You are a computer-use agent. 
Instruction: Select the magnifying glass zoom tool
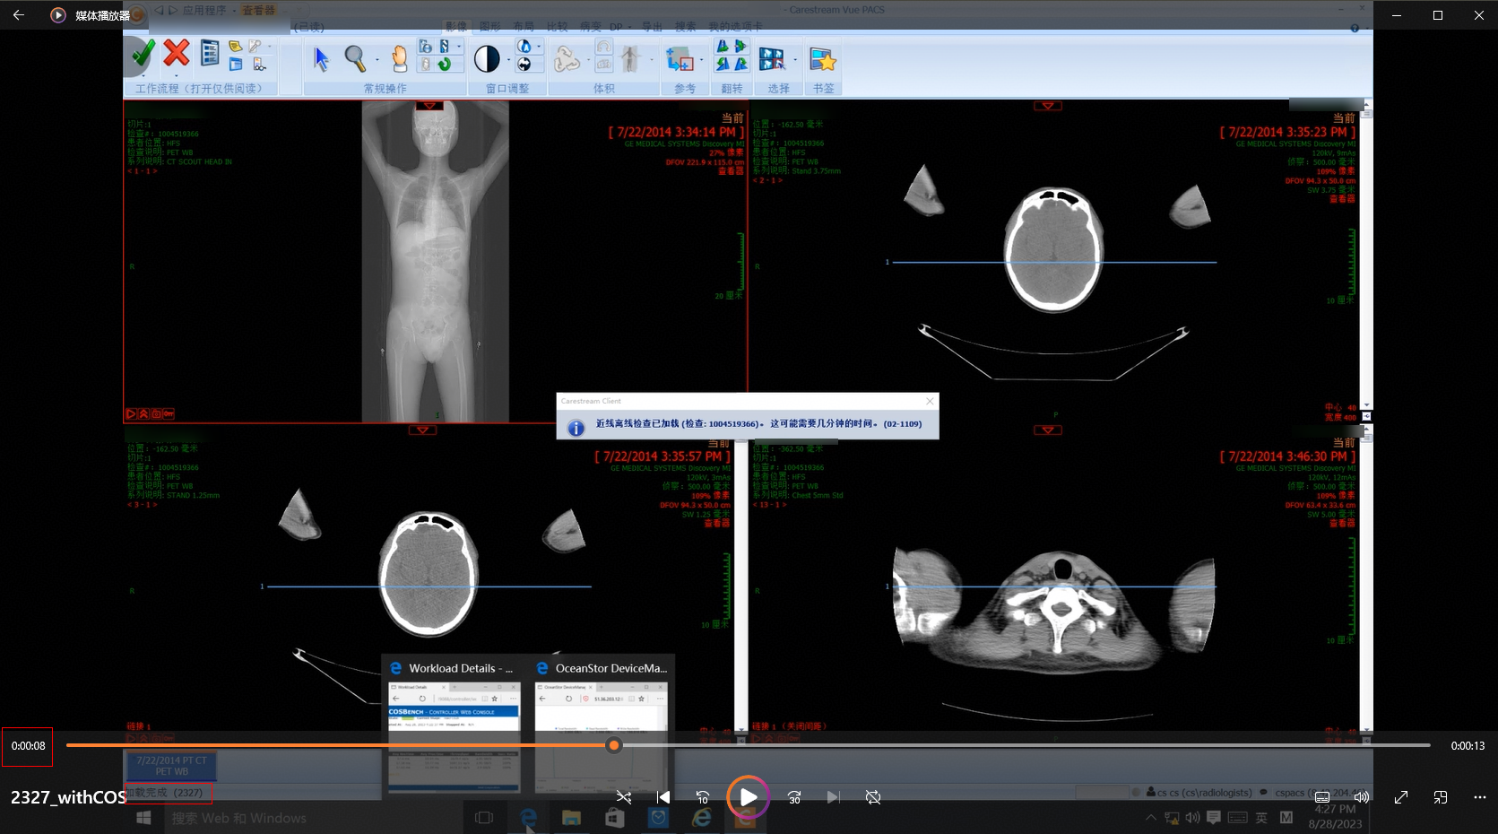tap(355, 58)
